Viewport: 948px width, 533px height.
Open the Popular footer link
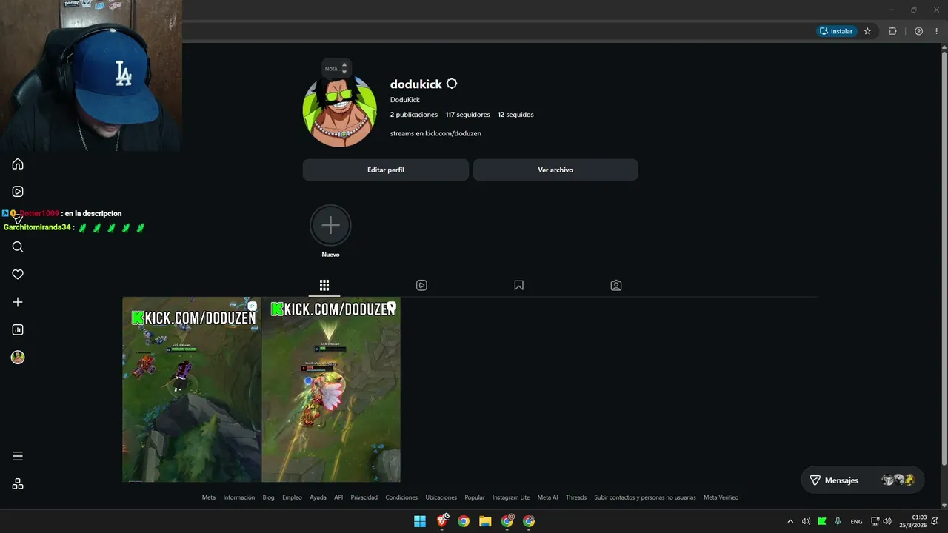click(x=475, y=497)
